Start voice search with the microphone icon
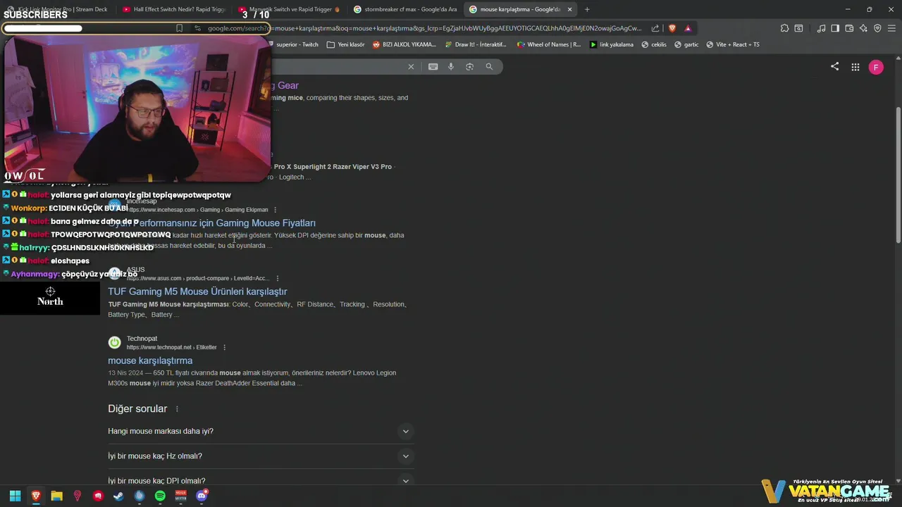This screenshot has width=902, height=507. coord(451,67)
